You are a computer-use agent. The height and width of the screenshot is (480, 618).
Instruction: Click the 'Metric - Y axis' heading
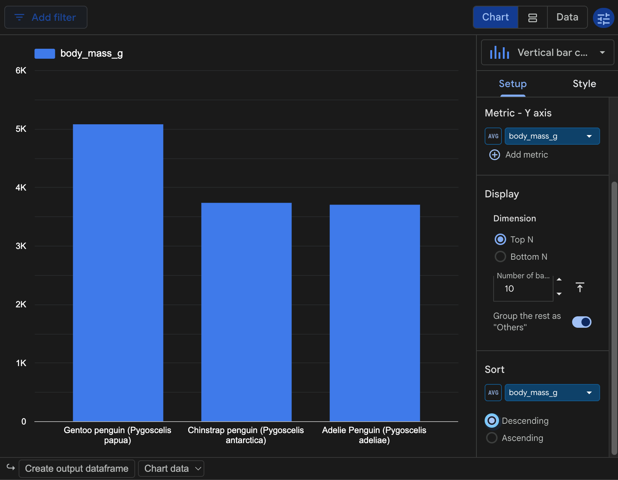[x=518, y=113]
